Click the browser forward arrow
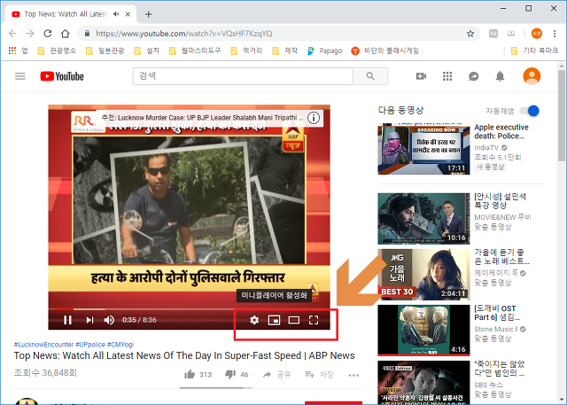Image resolution: width=567 pixels, height=405 pixels. [x=30, y=34]
